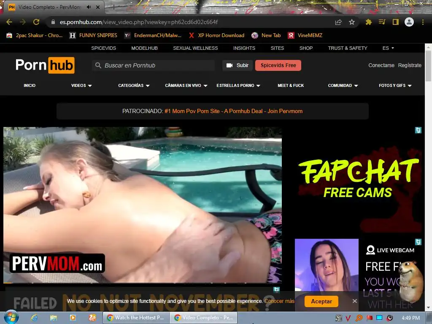The height and width of the screenshot is (324, 432).
Task: Open the XP Horror Download bookmark
Action: tap(216, 35)
